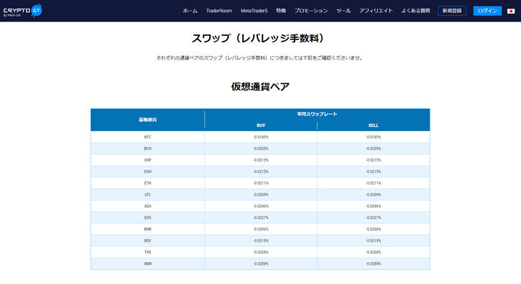This screenshot has height=284, width=521.
Task: Select the XMR SELL swap rate value
Action: point(374,264)
